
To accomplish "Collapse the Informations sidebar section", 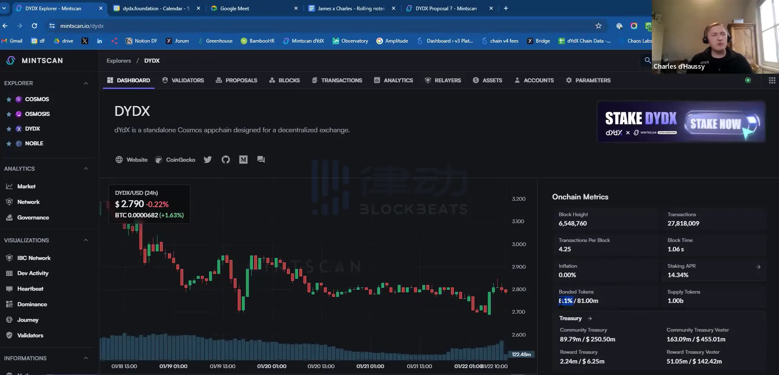I will (86, 358).
